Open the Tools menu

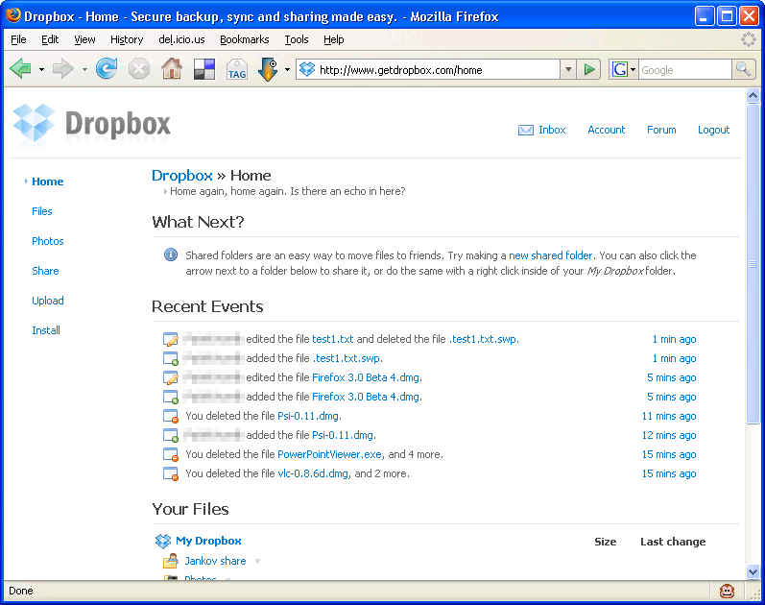point(297,39)
